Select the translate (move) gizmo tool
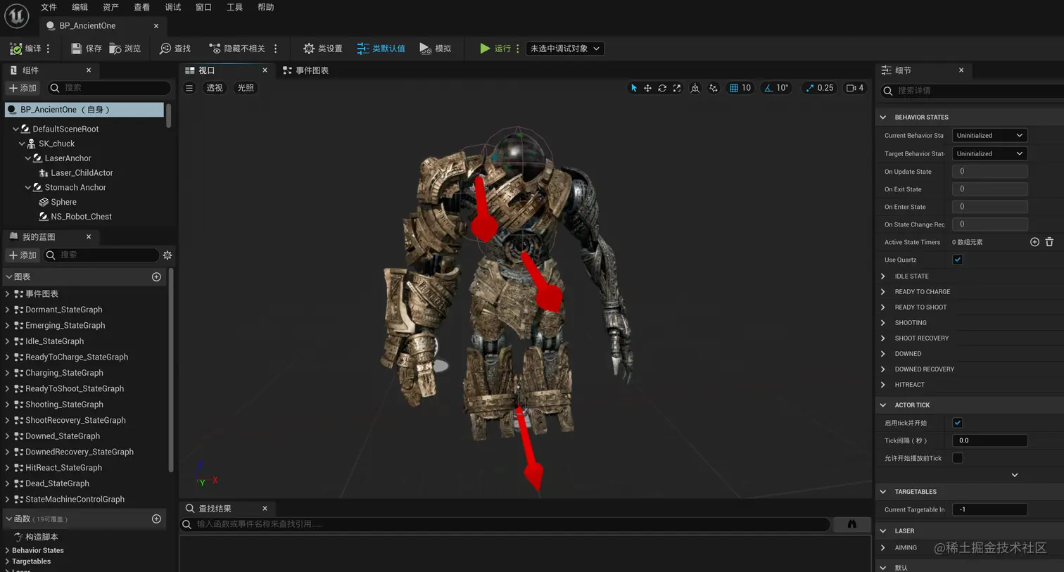Viewport: 1064px width, 572px height. pos(647,88)
